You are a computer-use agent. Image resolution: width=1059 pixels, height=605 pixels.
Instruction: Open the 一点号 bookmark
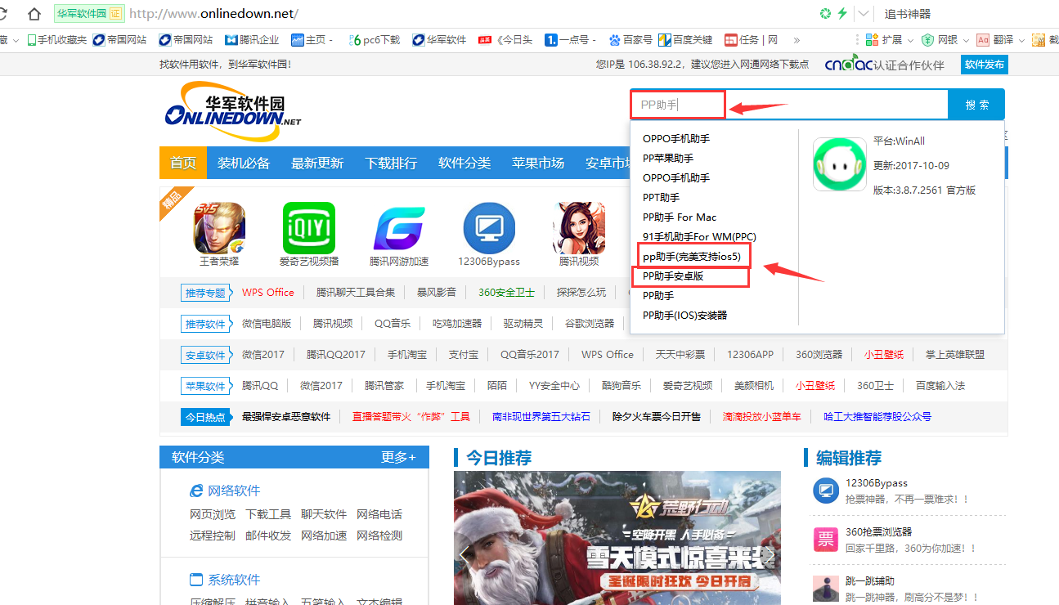click(572, 39)
